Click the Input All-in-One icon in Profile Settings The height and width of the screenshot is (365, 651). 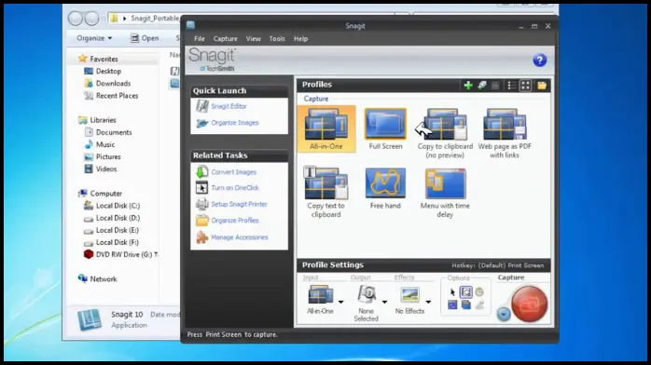point(321,295)
